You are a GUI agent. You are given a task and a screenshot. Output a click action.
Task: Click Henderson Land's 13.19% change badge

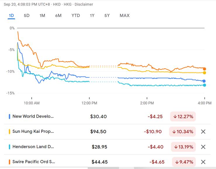tap(183, 147)
